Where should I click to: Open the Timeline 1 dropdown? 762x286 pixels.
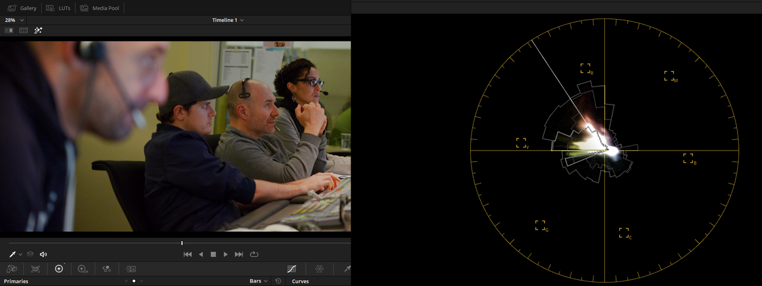click(228, 20)
